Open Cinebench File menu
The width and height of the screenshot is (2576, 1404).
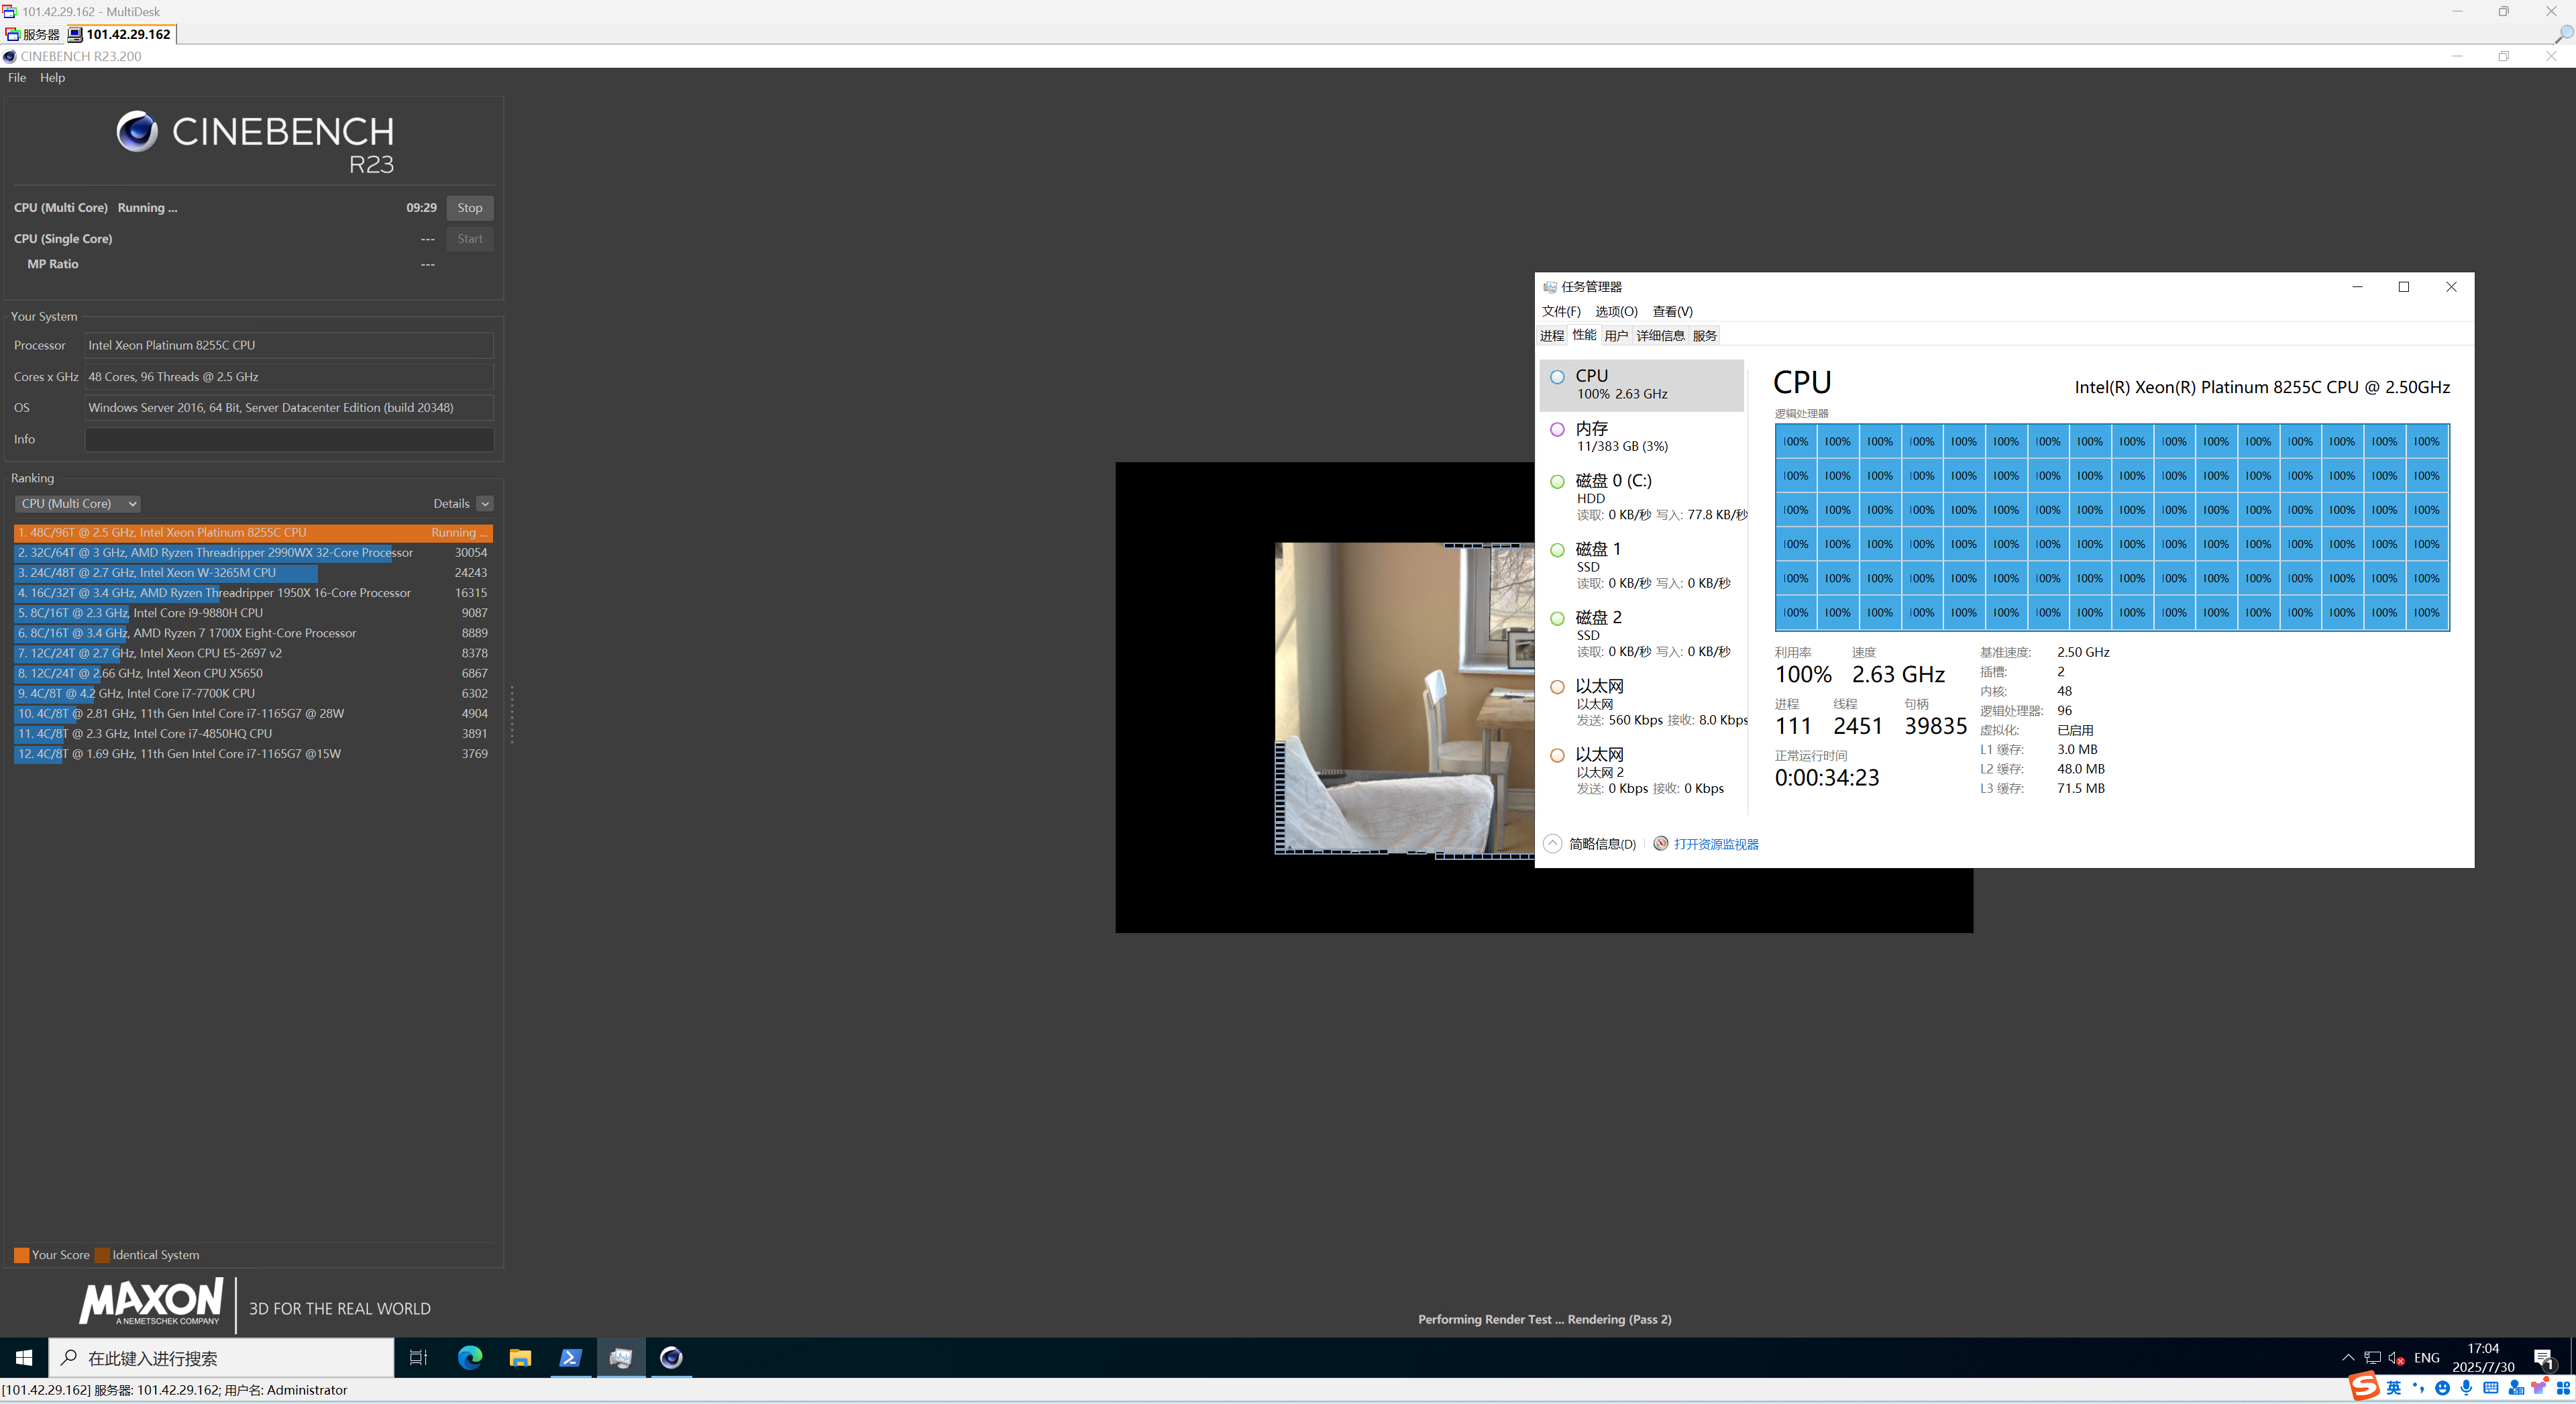point(17,77)
